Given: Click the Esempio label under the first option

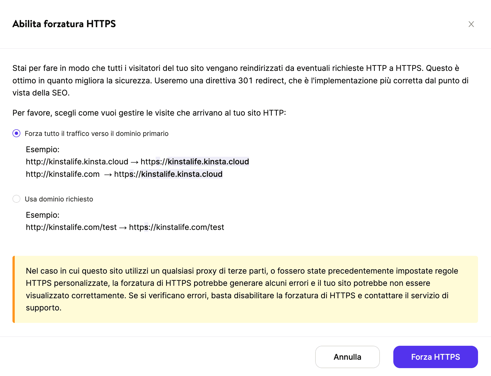Looking at the screenshot, I should pos(42,149).
